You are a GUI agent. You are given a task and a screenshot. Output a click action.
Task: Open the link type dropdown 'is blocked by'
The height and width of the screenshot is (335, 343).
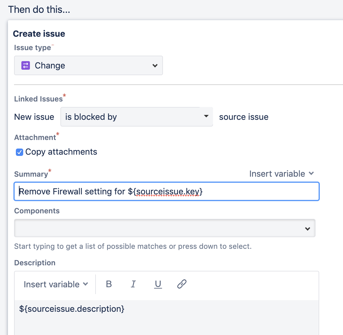coord(137,117)
